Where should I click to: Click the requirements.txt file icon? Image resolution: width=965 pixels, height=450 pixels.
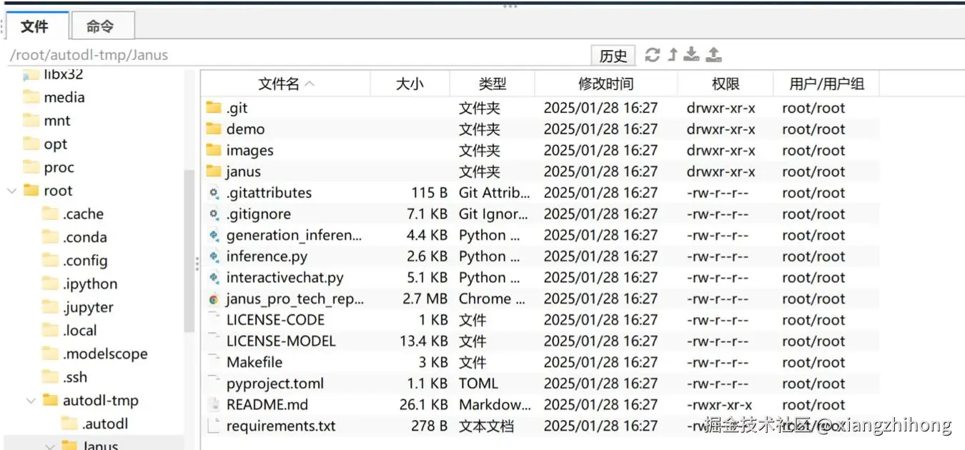click(214, 426)
